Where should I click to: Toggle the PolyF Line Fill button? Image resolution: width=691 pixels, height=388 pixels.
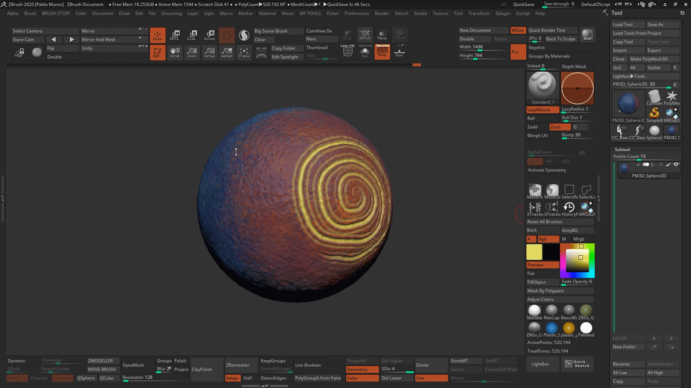[x=348, y=52]
